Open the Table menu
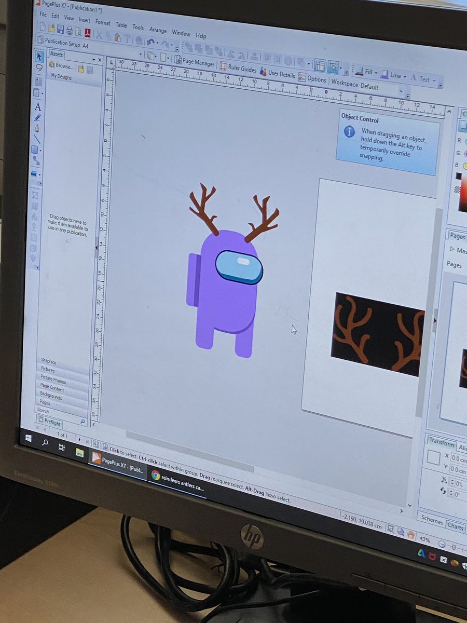The width and height of the screenshot is (467, 623). (x=121, y=25)
